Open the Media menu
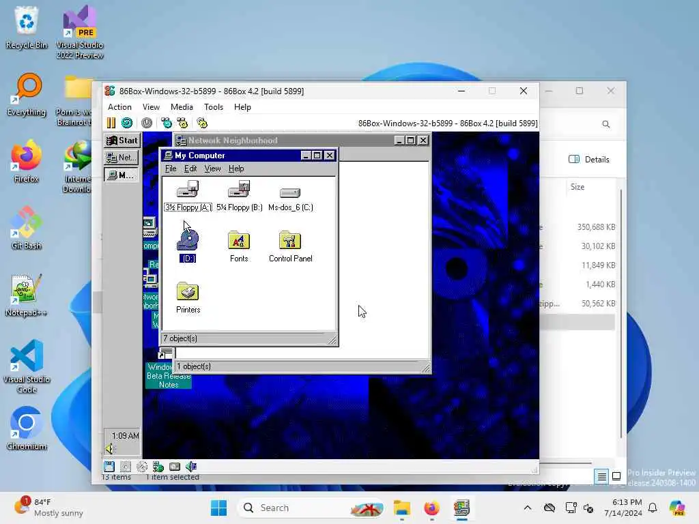The width and height of the screenshot is (699, 524). click(182, 107)
